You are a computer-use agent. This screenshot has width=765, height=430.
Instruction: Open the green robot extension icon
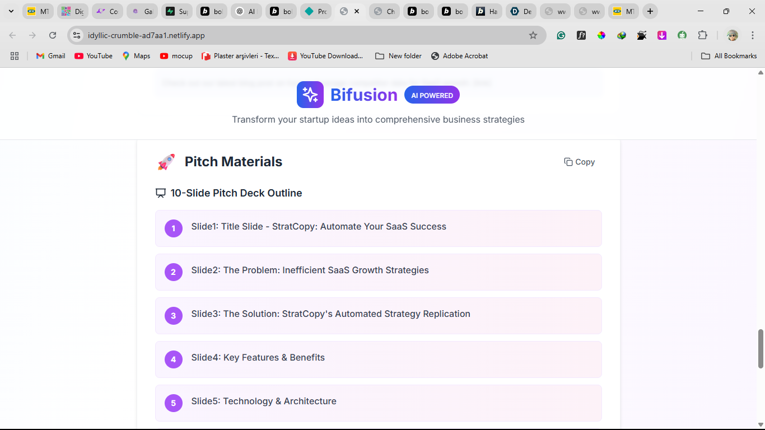pyautogui.click(x=682, y=35)
